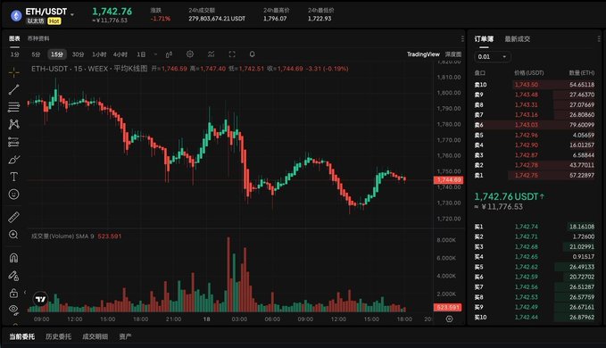Open the long/short position forecast tool

click(x=14, y=142)
